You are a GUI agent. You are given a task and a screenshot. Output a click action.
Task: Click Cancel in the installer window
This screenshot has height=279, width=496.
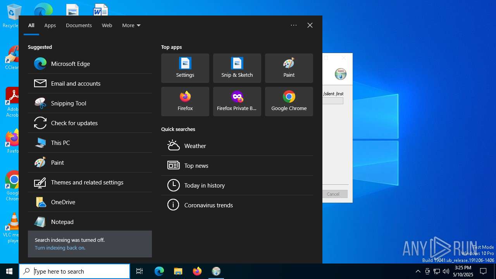(333, 194)
